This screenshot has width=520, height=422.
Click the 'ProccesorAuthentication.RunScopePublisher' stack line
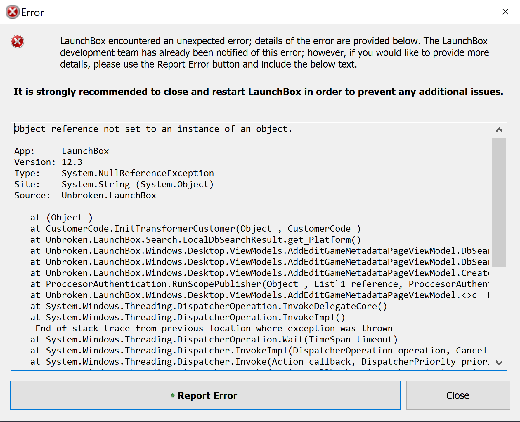coord(260,284)
